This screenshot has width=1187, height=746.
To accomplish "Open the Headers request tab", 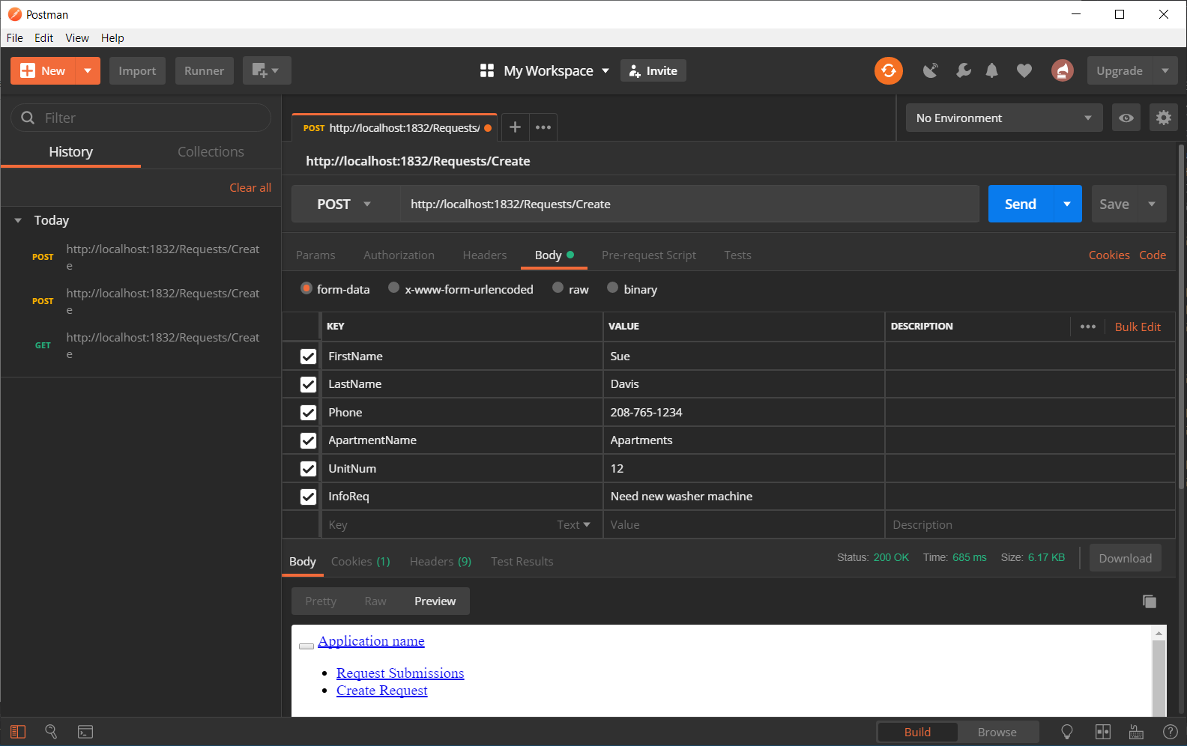I will pyautogui.click(x=484, y=255).
